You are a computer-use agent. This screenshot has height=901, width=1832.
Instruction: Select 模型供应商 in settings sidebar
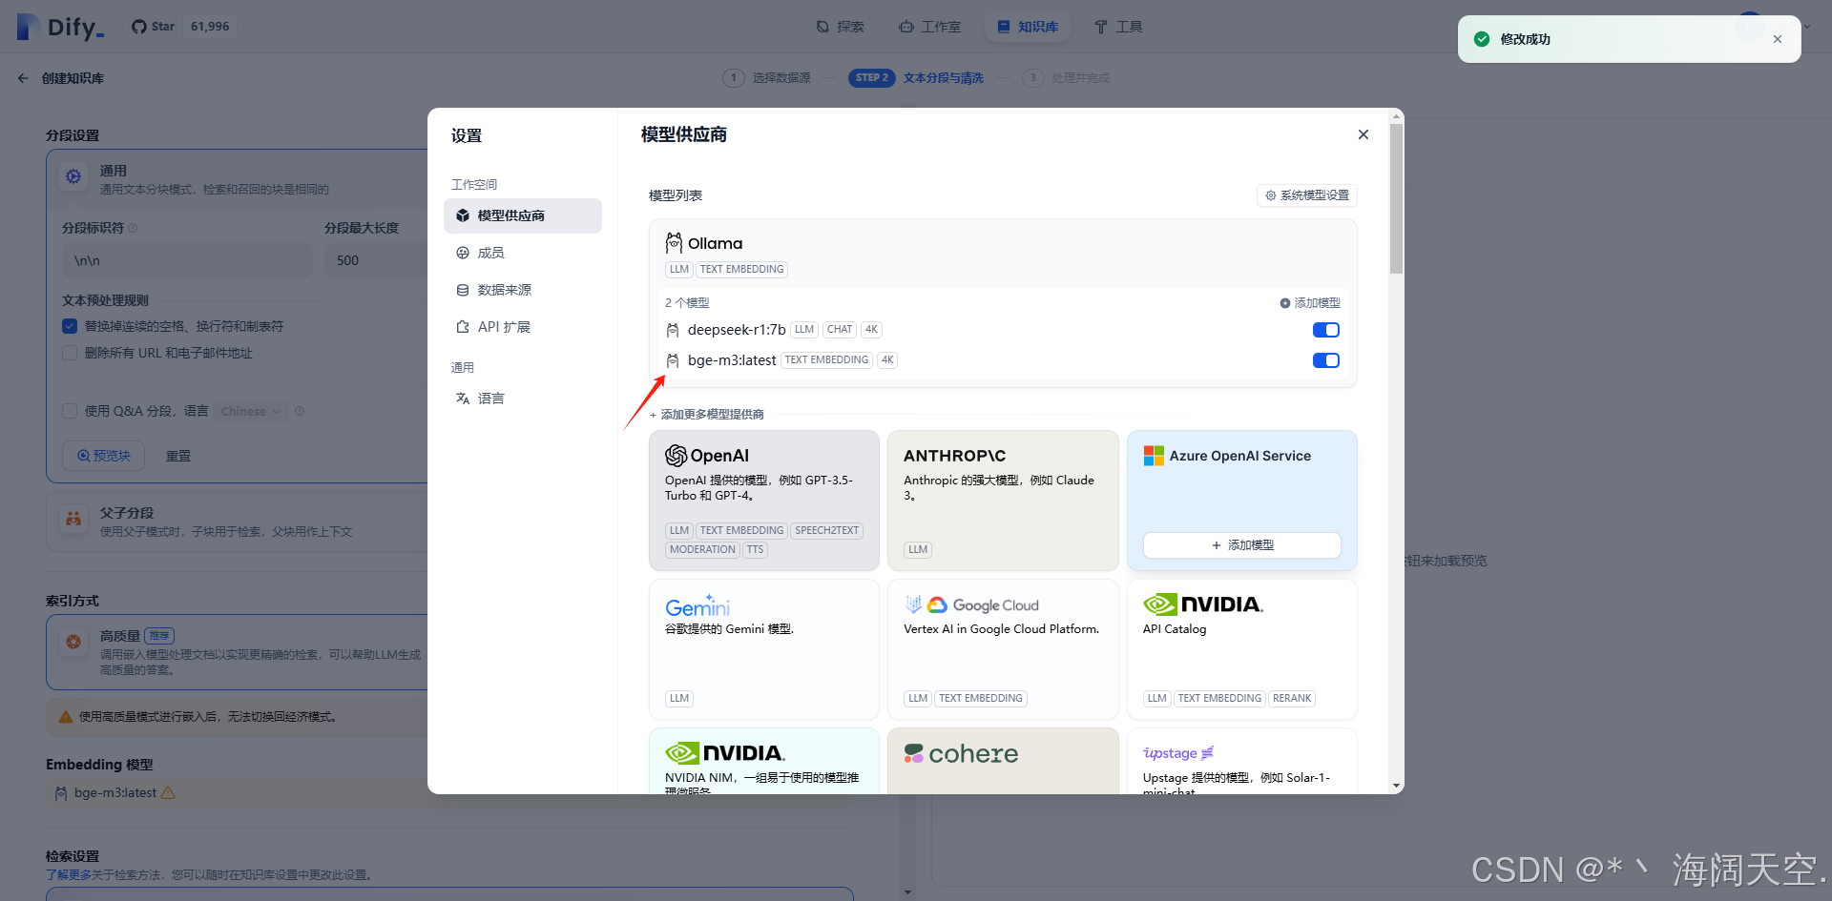pyautogui.click(x=523, y=215)
